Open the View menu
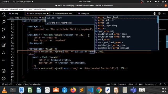The image size is (168, 94). pos(21,9)
